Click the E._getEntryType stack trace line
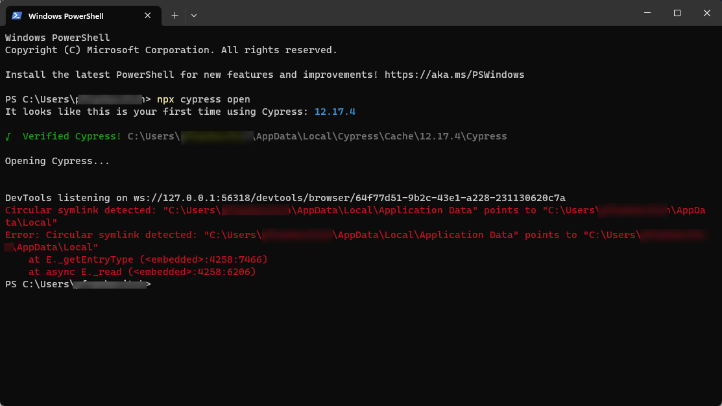Screen dimensions: 722x406 tap(149, 259)
